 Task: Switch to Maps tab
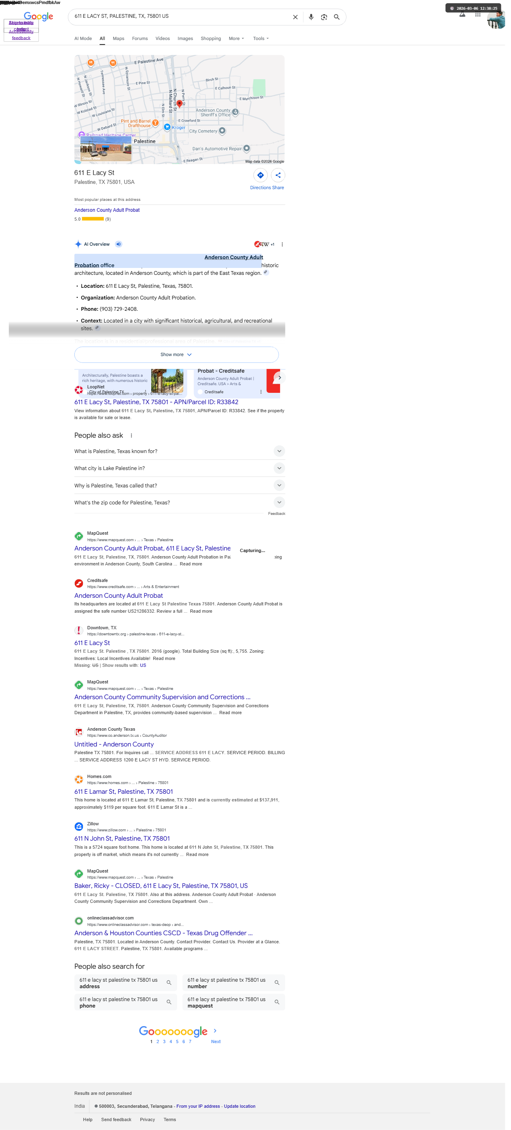(118, 39)
